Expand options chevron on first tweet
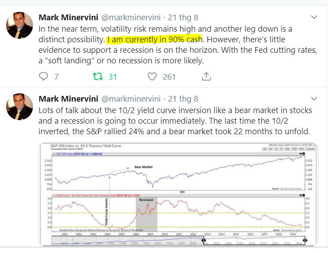The height and width of the screenshot is (253, 328). (x=314, y=17)
